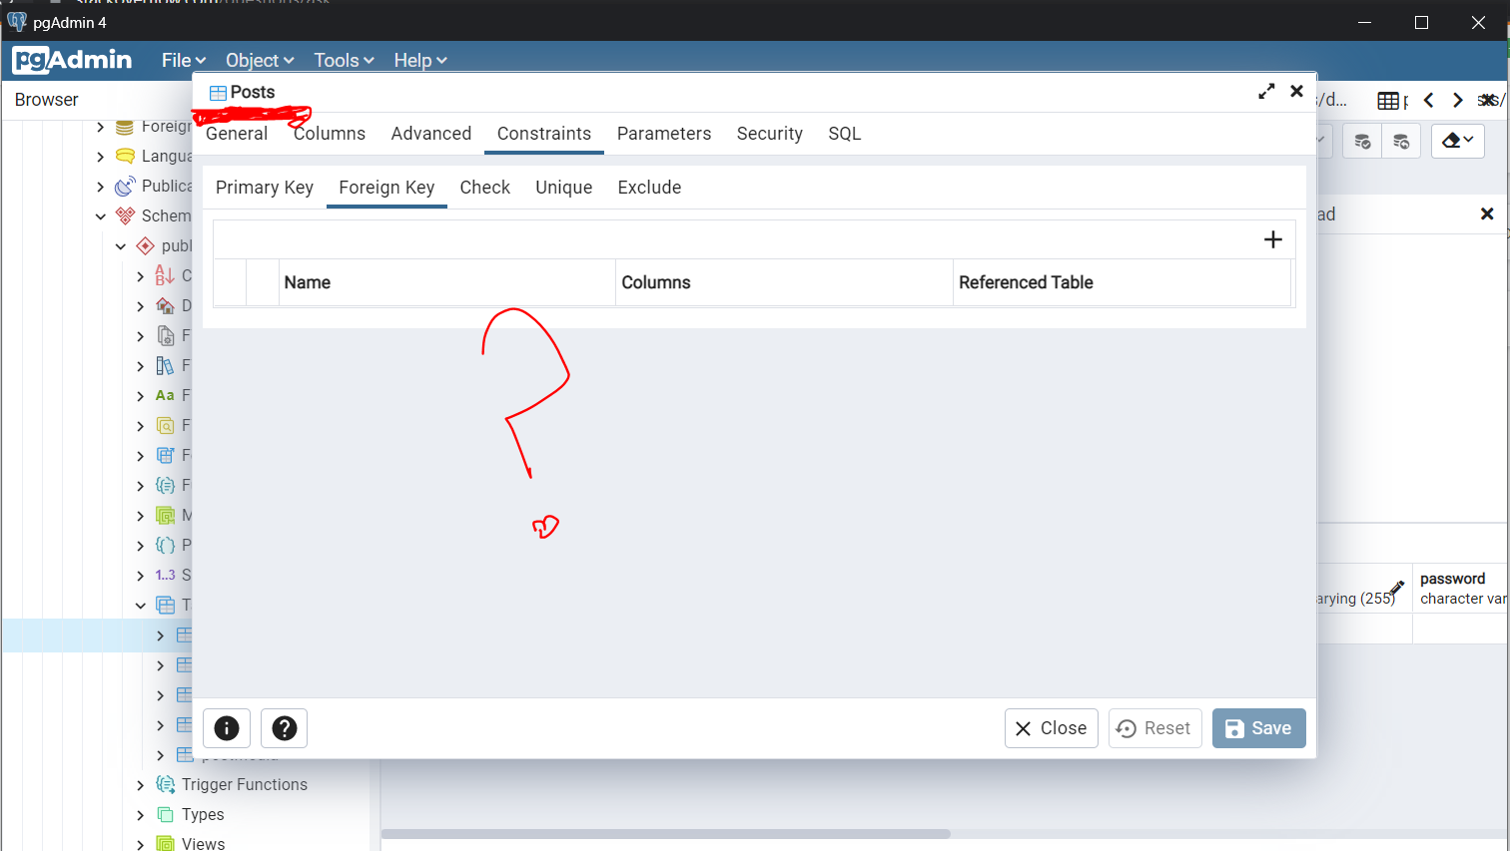Image resolution: width=1510 pixels, height=851 pixels.
Task: Open the help question-mark button in dialog footer
Action: coord(285,728)
